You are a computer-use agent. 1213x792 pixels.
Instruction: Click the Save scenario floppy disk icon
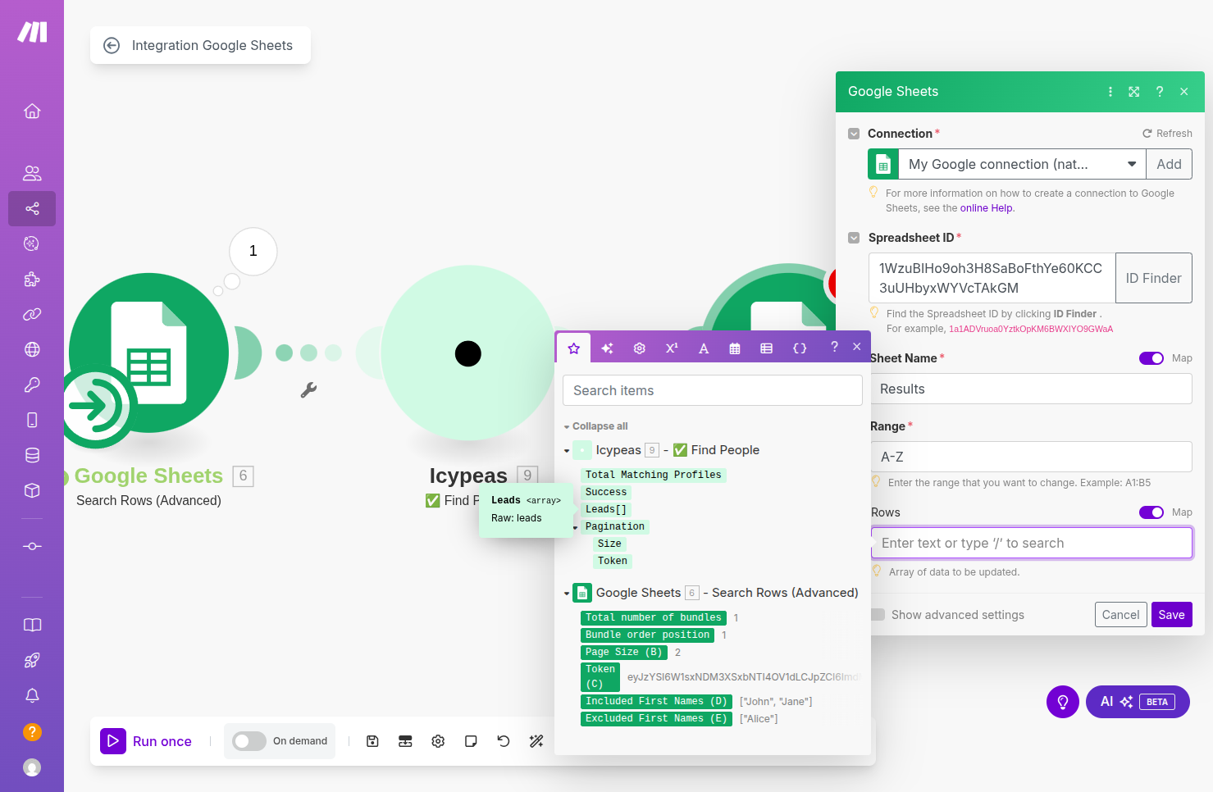point(372,741)
